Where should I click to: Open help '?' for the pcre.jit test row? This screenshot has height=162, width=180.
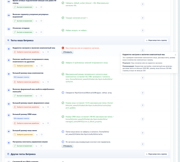point(143,18)
